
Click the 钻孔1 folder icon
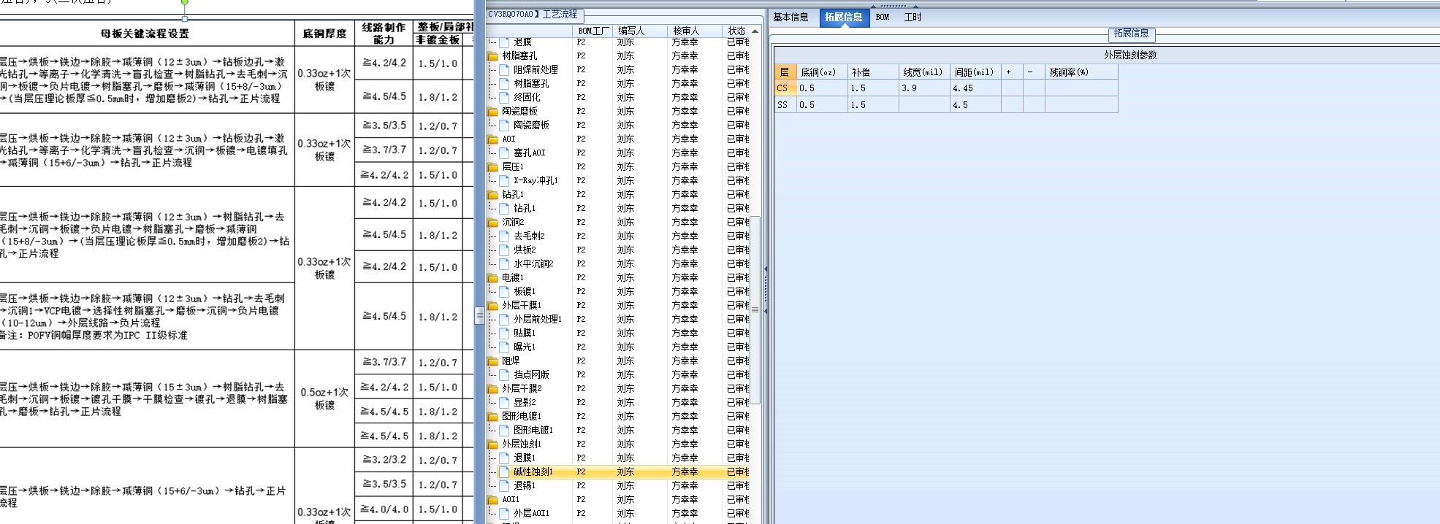[493, 194]
